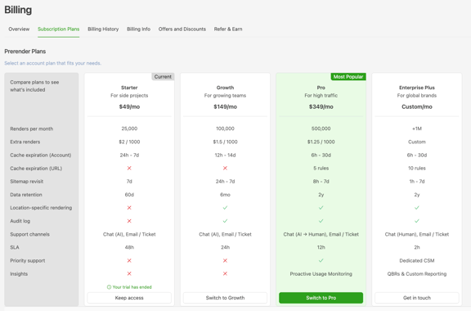Click Starter's red X for Priority support
The height and width of the screenshot is (311, 471).
[x=129, y=260]
